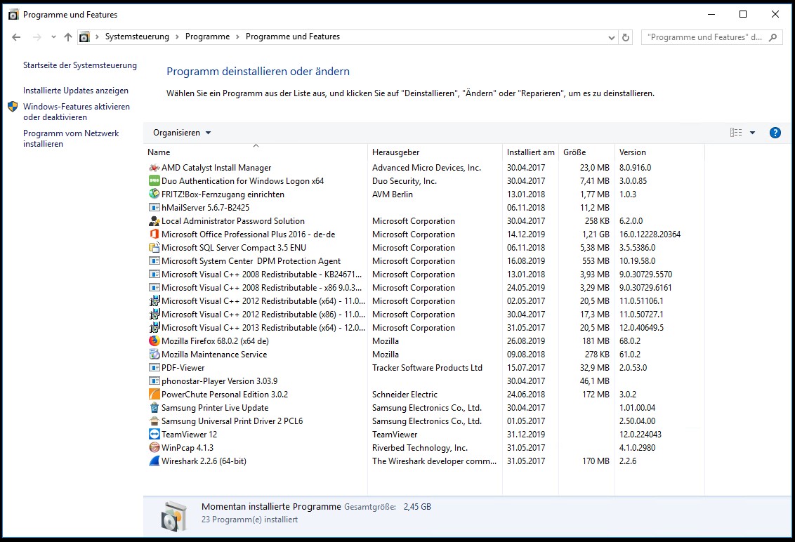
Task: Sort by the Größe column header
Action: [x=586, y=152]
